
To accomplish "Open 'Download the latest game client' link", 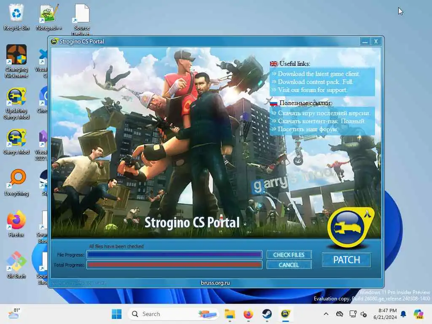I will point(318,74).
